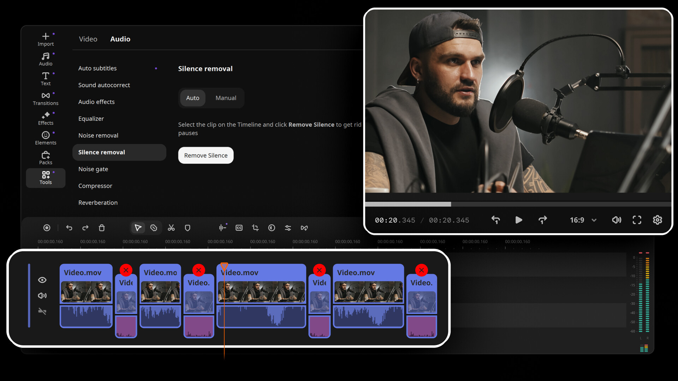Open the Transitions panel
The height and width of the screenshot is (381, 678).
pos(46,98)
